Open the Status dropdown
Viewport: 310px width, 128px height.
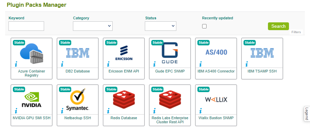pos(160,26)
